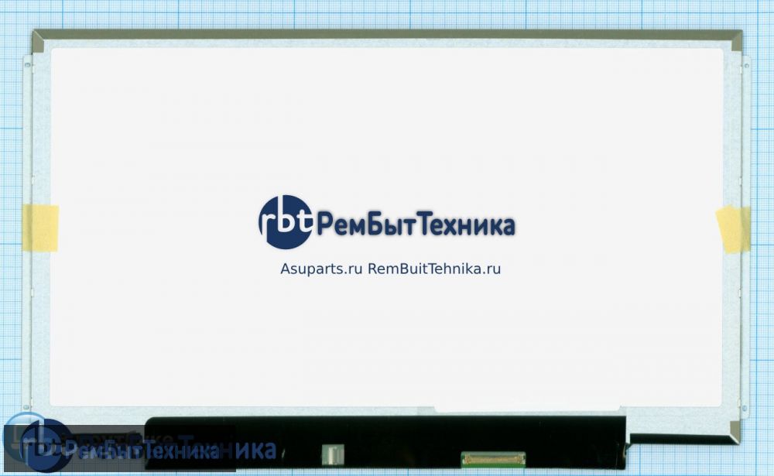Image resolution: width=774 pixels, height=476 pixels.
Task: Click the gold display connector at bottom
Action: tap(493, 458)
